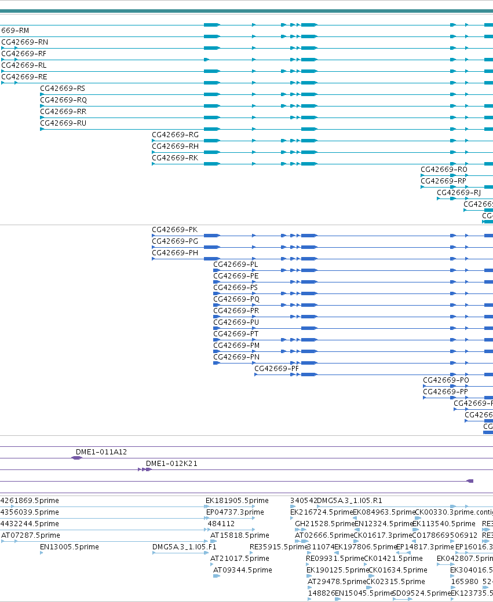Image resolution: width=493 pixels, height=602 pixels.
Task: Click EST EK190125.5prime label
Action: 338,570
